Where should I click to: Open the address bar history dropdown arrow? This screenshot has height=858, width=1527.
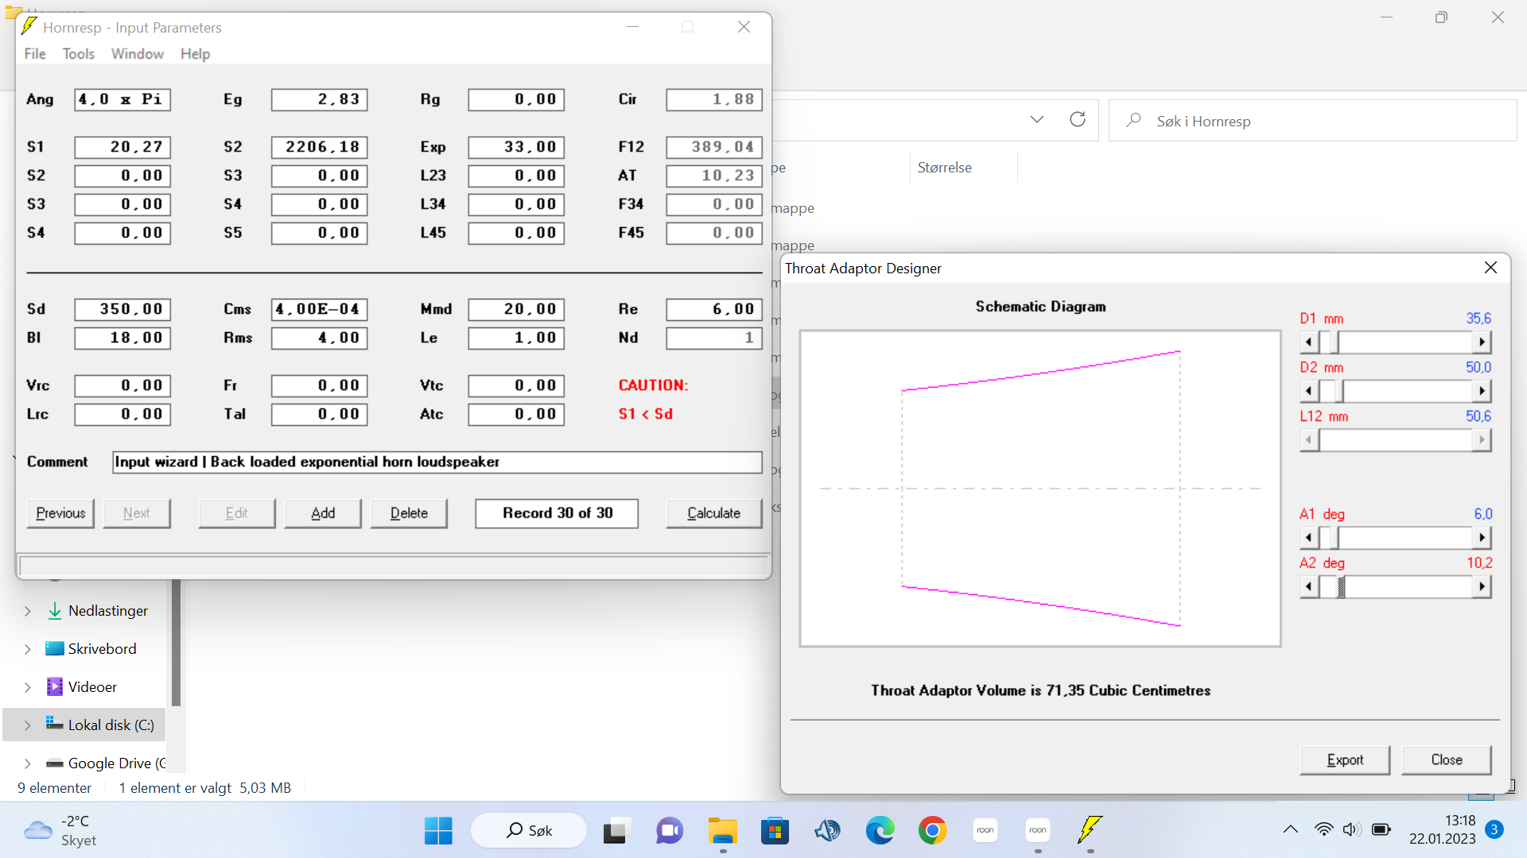point(1036,120)
